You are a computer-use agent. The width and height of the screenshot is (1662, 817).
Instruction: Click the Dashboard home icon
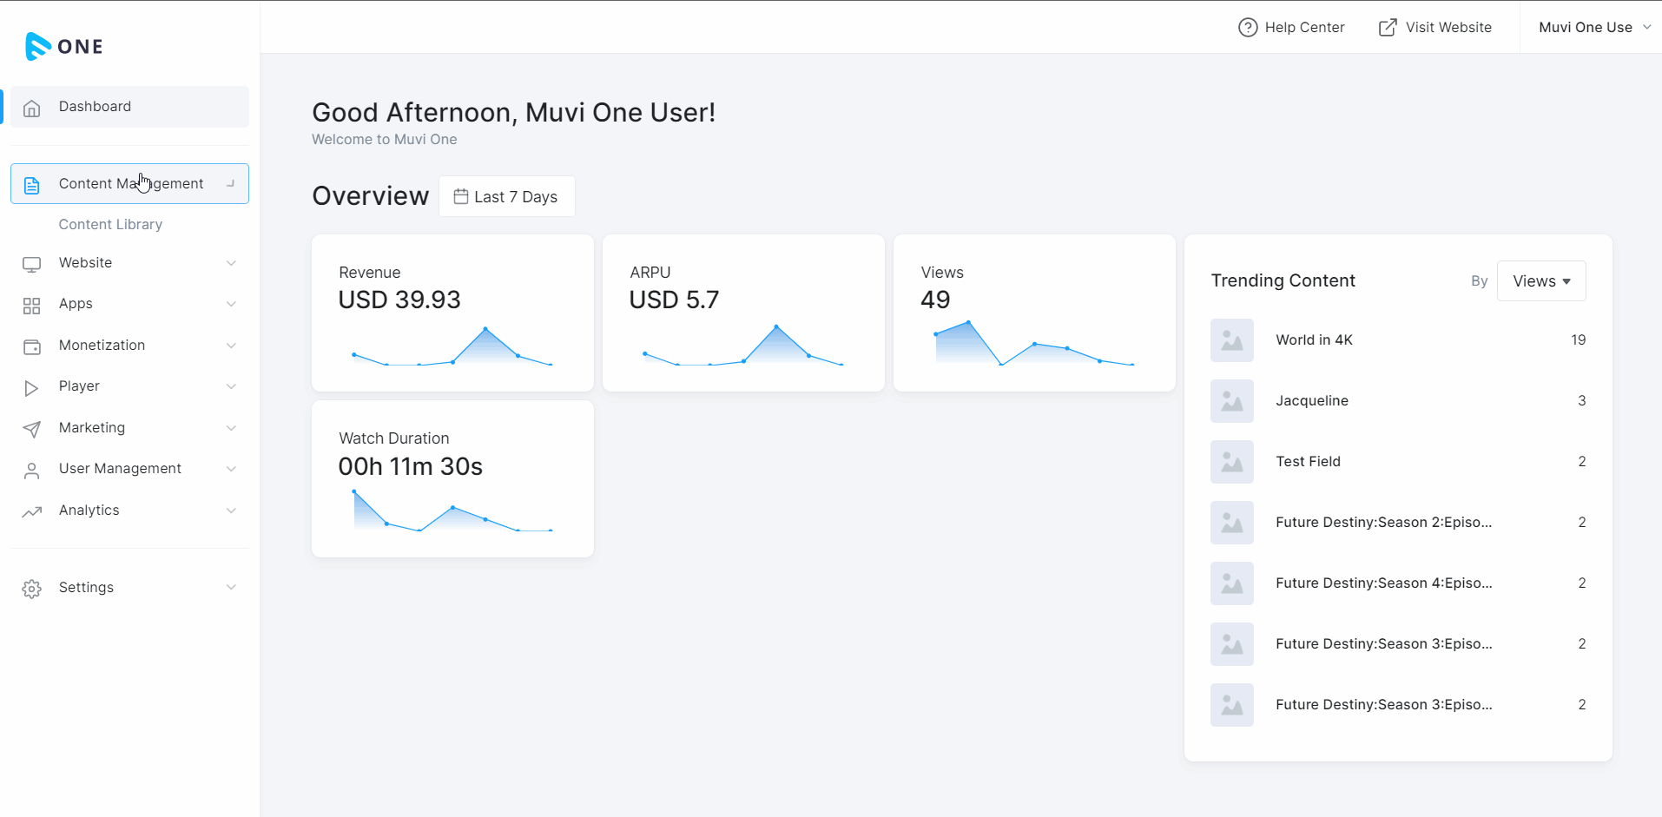(x=32, y=108)
